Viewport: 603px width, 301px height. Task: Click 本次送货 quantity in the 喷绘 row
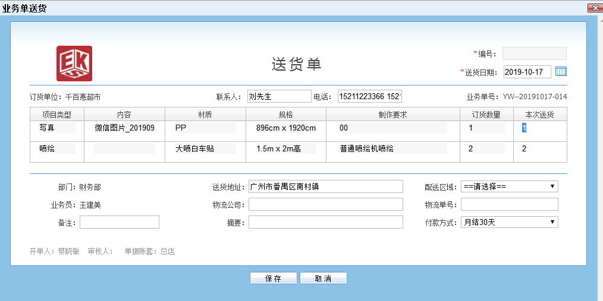tap(539, 148)
